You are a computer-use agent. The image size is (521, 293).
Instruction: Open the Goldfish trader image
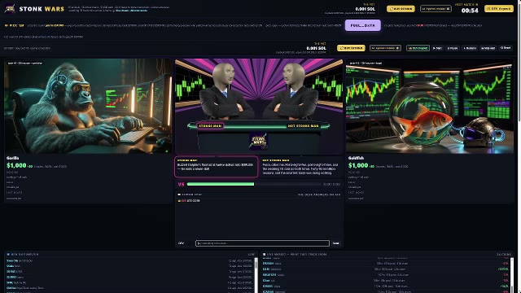pyautogui.click(x=430, y=106)
